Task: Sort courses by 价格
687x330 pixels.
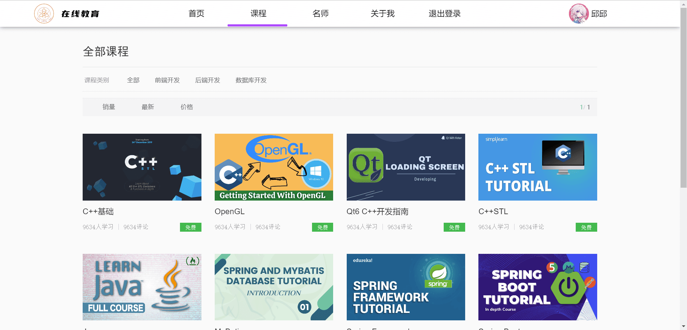Action: 187,107
